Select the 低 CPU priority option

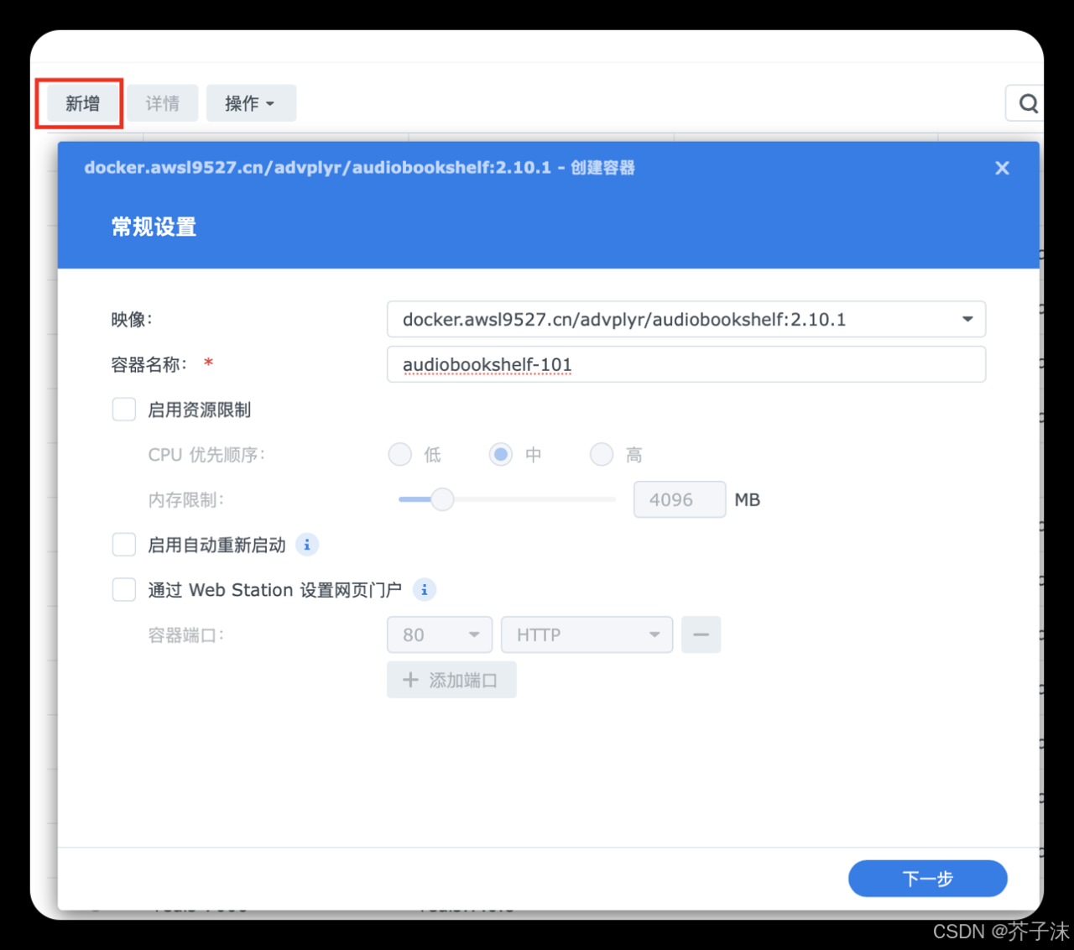(x=399, y=454)
